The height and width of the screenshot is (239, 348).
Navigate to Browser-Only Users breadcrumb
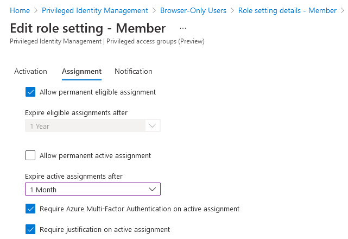[x=193, y=10]
